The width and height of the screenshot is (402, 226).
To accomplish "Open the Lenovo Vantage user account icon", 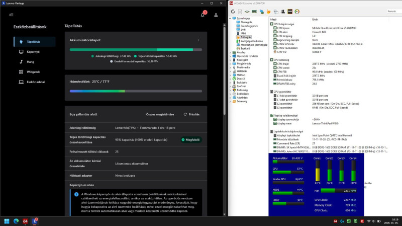I will point(216,15).
